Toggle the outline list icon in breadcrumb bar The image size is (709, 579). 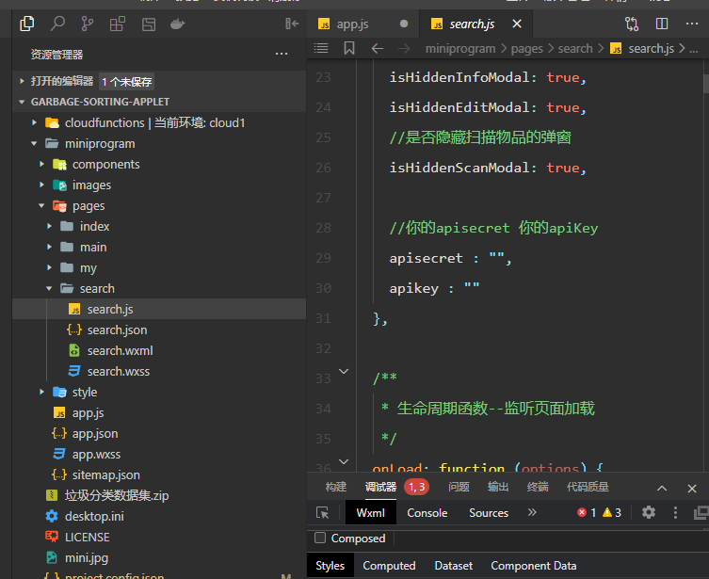coord(321,48)
